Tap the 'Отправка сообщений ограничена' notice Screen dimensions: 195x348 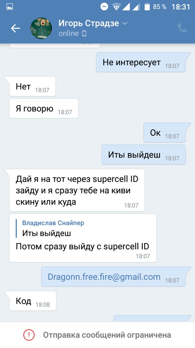point(107,335)
